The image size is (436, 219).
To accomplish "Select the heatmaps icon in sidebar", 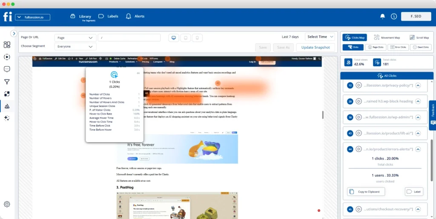I will 7,106.
